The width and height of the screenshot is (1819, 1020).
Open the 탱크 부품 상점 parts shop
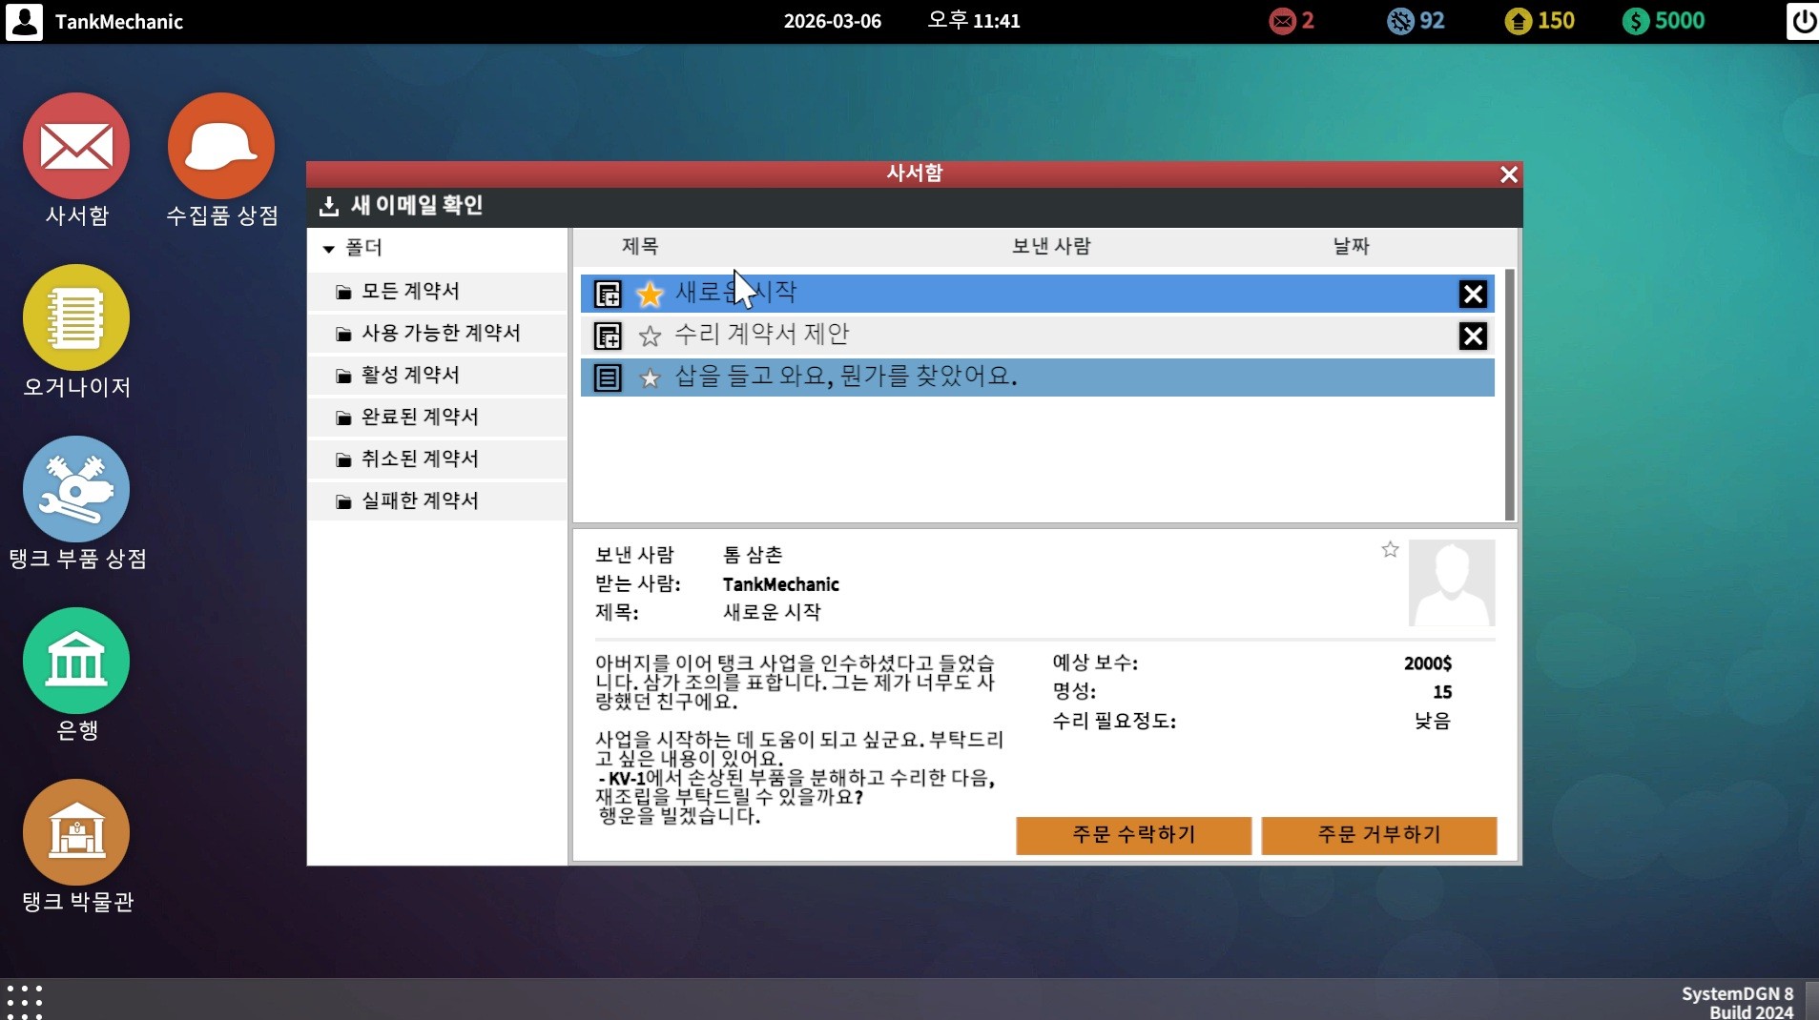click(76, 489)
